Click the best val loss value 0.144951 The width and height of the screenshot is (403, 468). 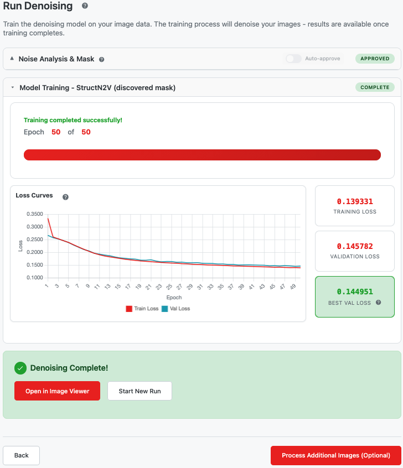click(x=355, y=292)
